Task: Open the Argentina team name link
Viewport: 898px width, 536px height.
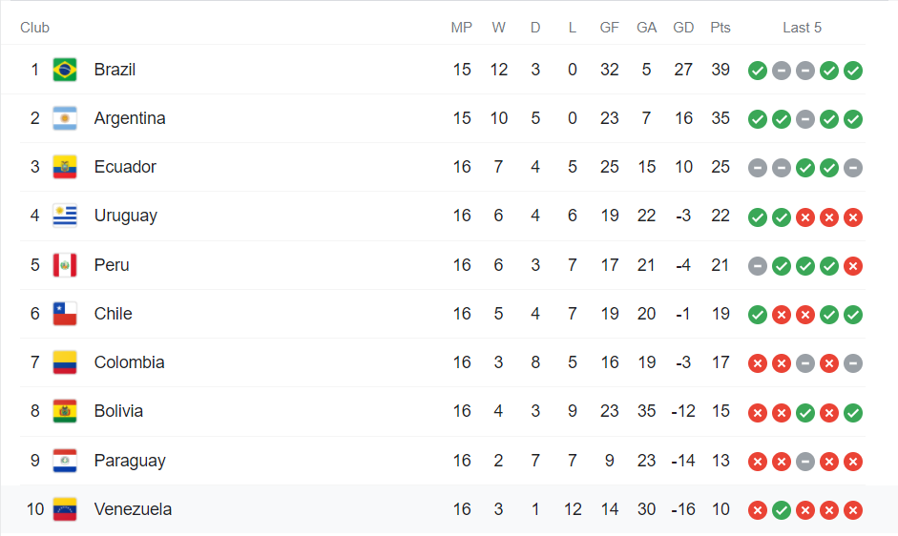Action: pyautogui.click(x=130, y=118)
